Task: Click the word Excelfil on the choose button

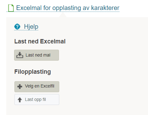Action: point(47,86)
